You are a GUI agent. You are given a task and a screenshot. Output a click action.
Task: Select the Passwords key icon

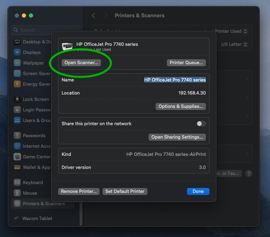(17, 135)
